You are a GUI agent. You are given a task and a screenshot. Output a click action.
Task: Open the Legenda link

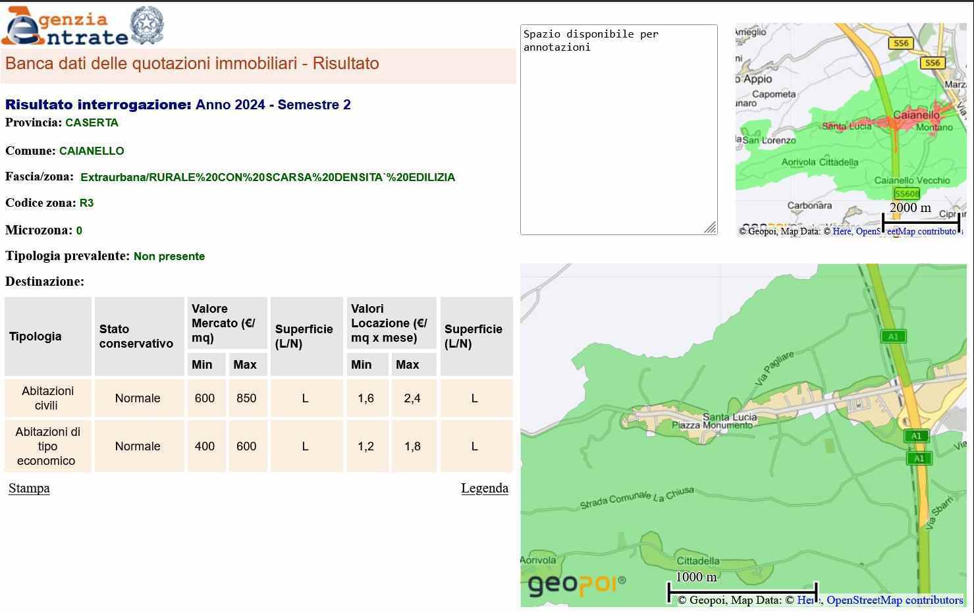tap(484, 488)
